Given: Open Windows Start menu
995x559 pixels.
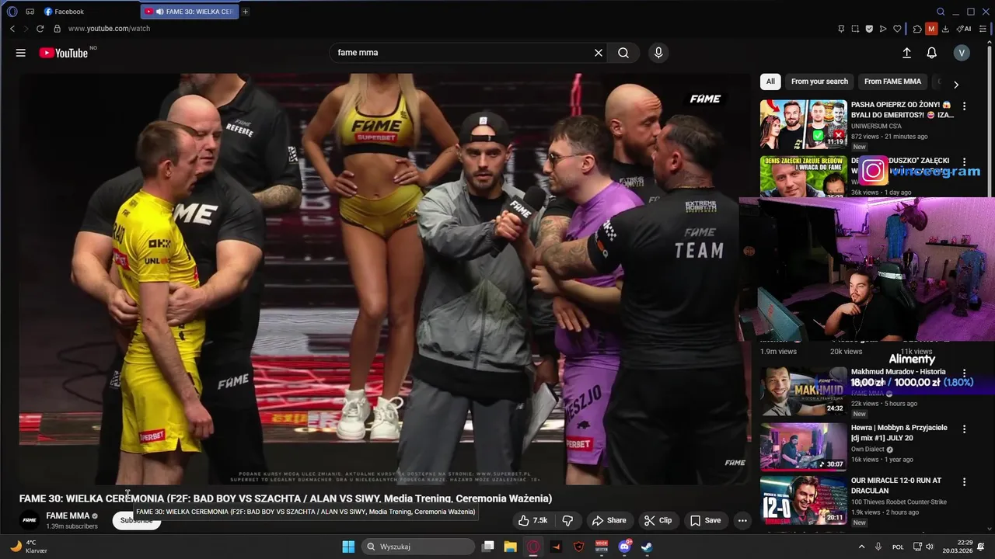Looking at the screenshot, I should 348,547.
